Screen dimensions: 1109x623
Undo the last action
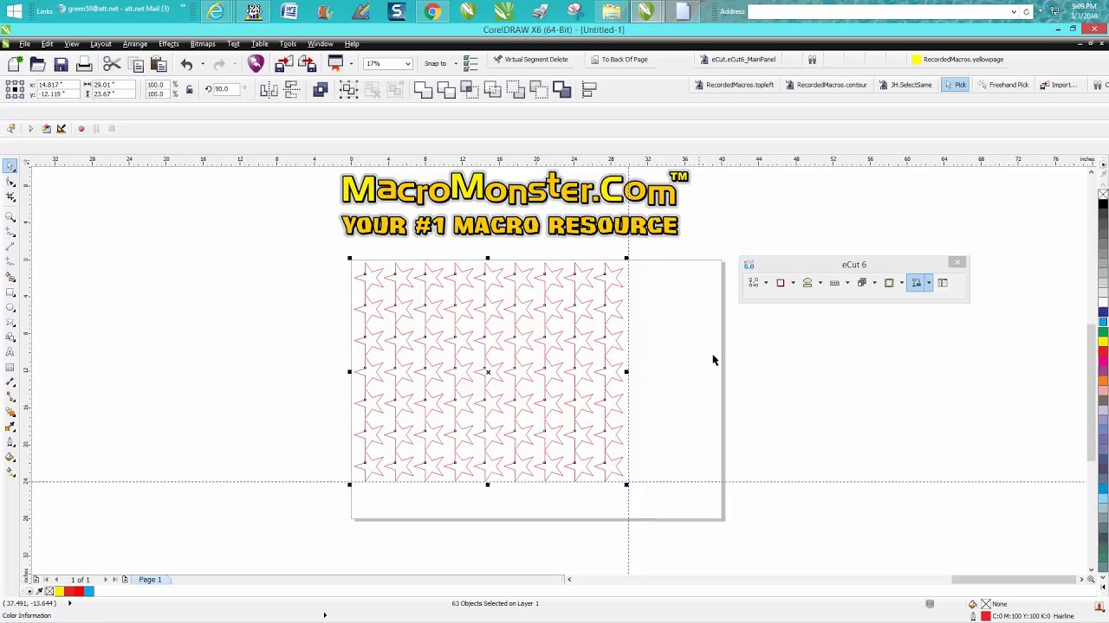pyautogui.click(x=186, y=64)
